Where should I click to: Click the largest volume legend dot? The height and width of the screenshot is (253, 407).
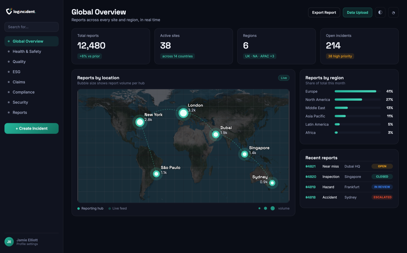273,208
